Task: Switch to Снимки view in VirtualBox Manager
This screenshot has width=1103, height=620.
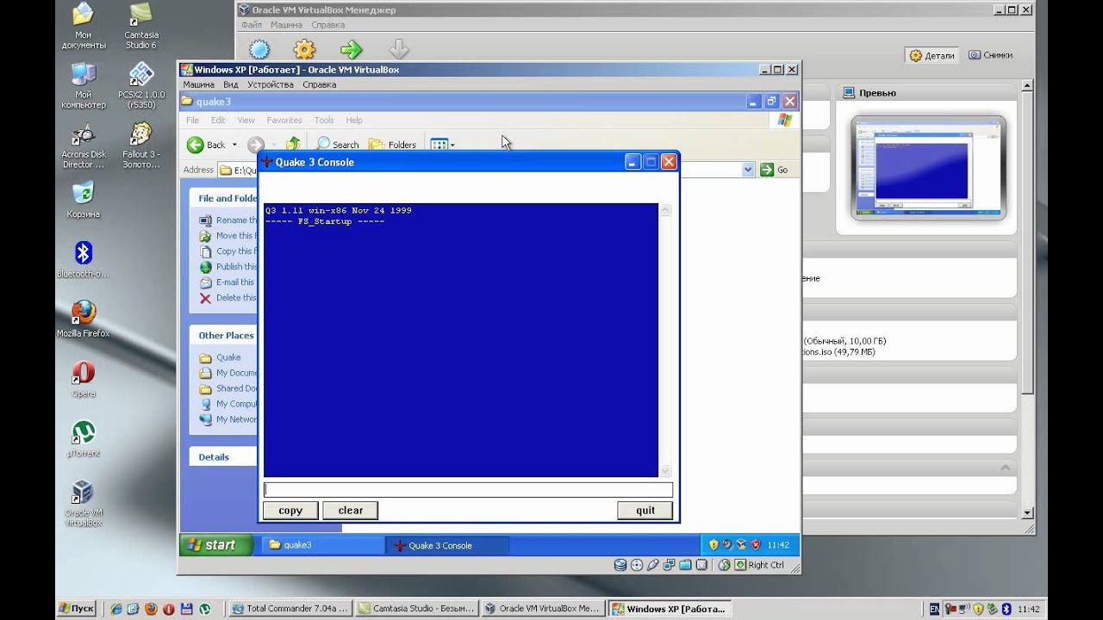Action: [x=990, y=55]
